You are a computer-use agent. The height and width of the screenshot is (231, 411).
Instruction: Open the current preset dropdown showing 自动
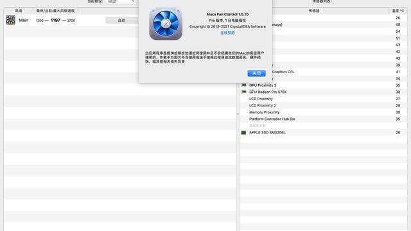(121, 1)
